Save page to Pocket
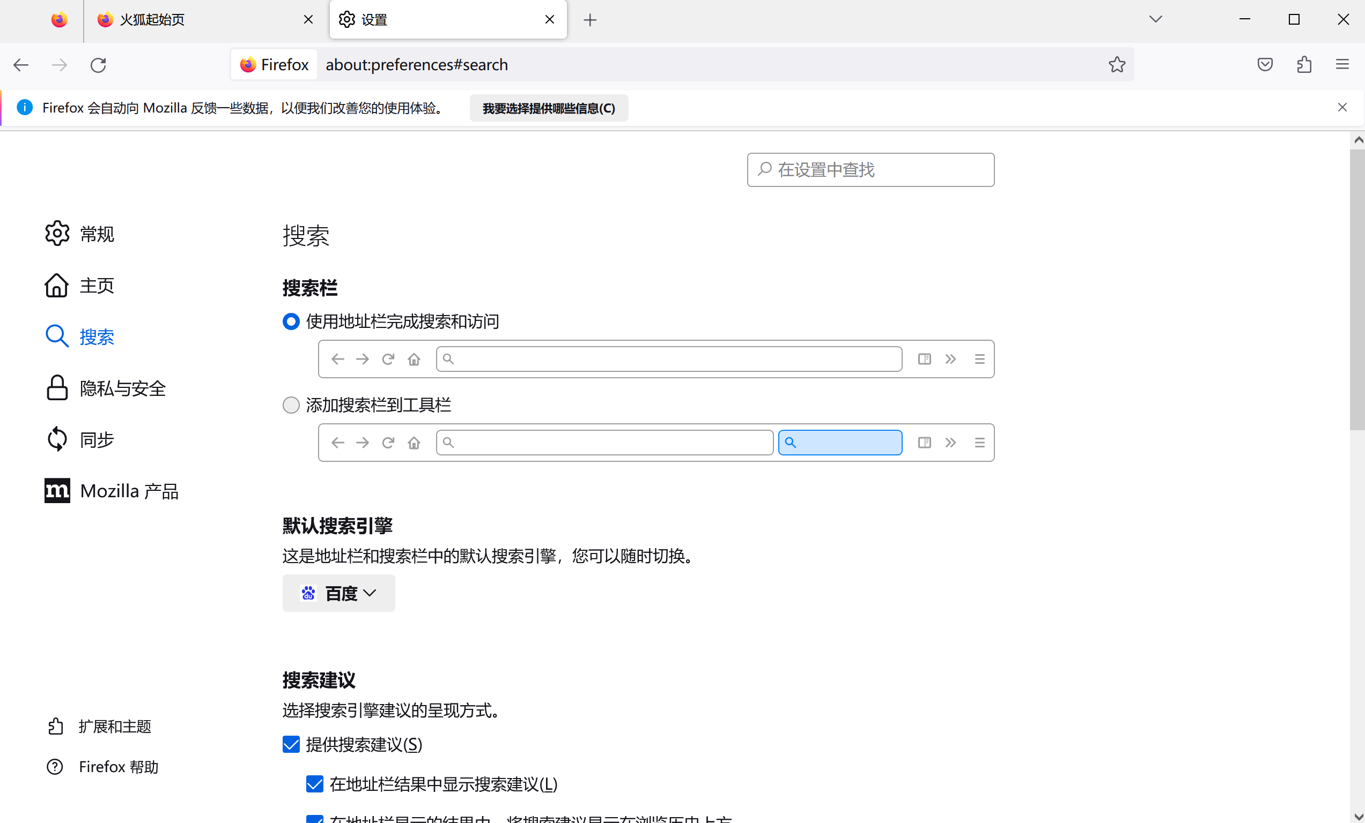Viewport: 1365px width, 823px height. tap(1265, 64)
